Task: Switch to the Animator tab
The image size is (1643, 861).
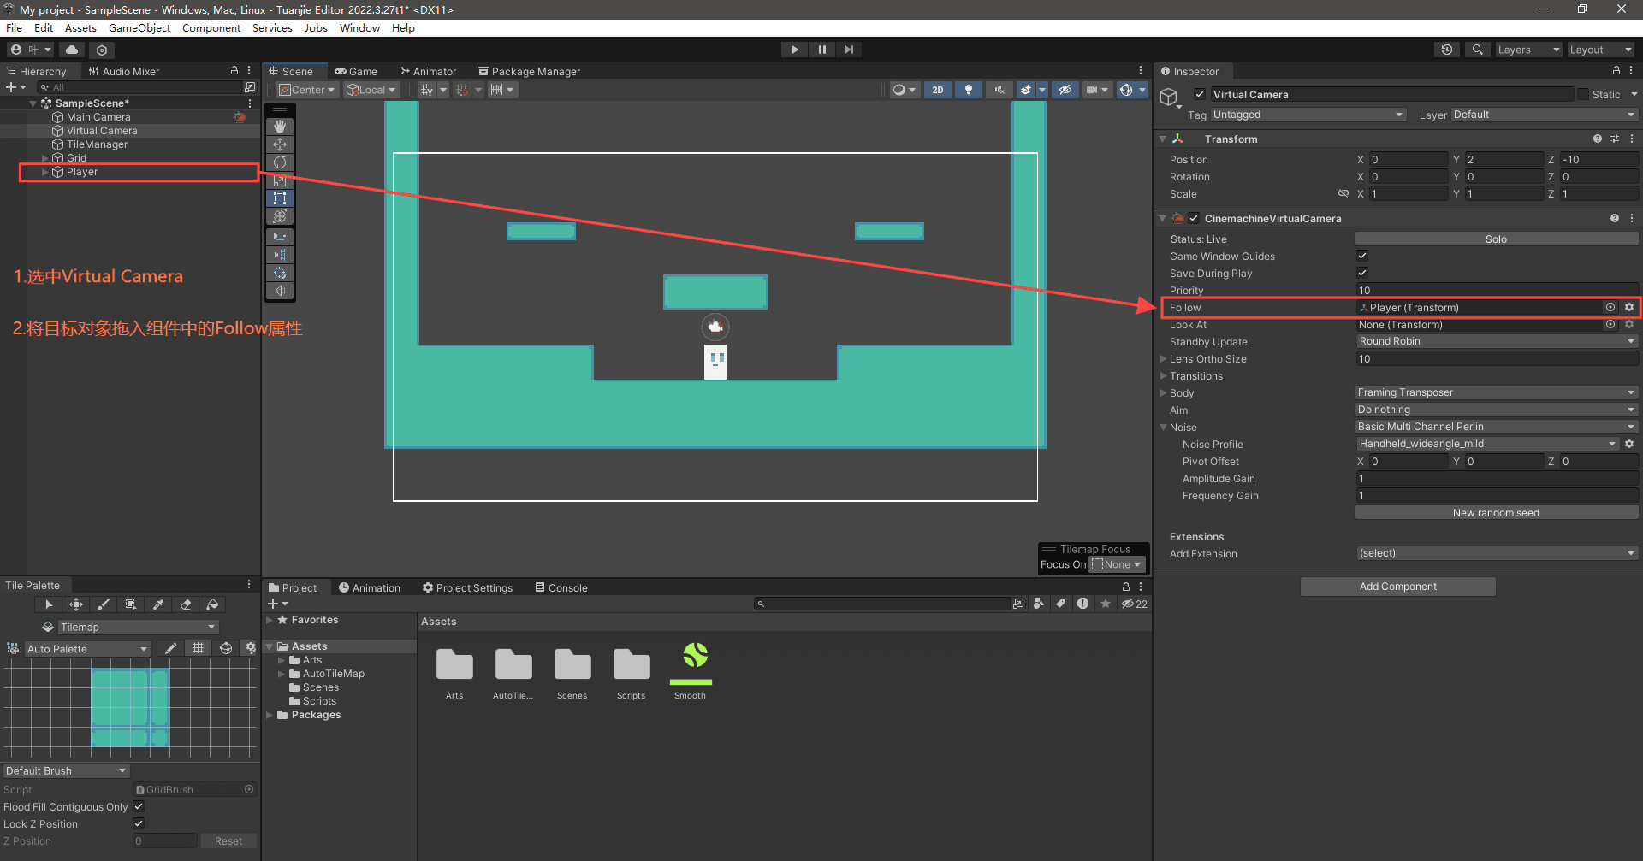Action: click(x=428, y=71)
